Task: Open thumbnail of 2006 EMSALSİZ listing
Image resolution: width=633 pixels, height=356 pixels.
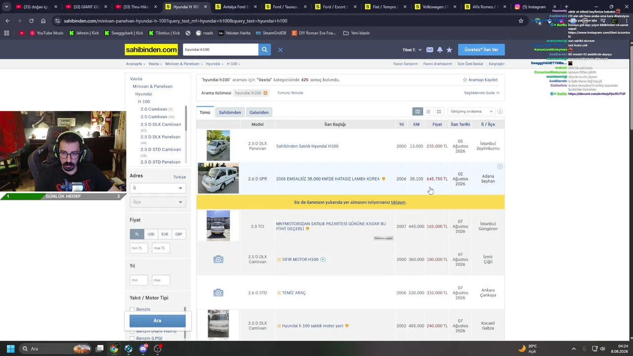Action: (x=218, y=178)
